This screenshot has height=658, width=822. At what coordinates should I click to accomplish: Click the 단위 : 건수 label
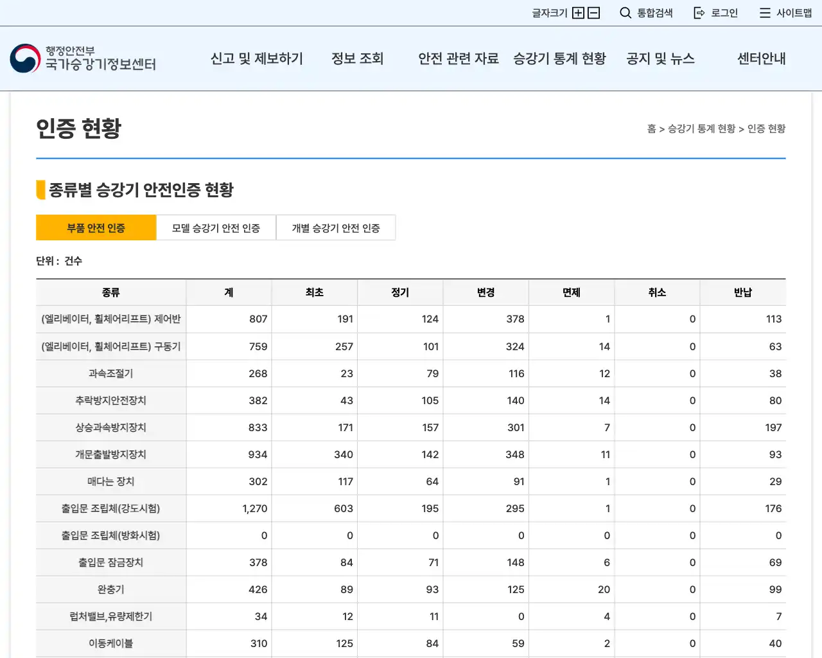coord(59,261)
